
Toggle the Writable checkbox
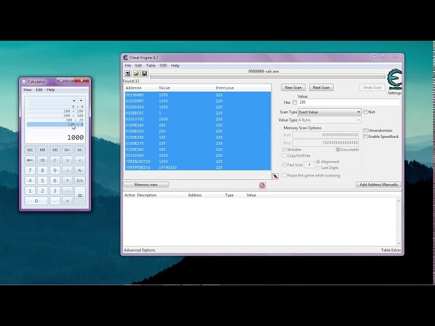(284, 149)
